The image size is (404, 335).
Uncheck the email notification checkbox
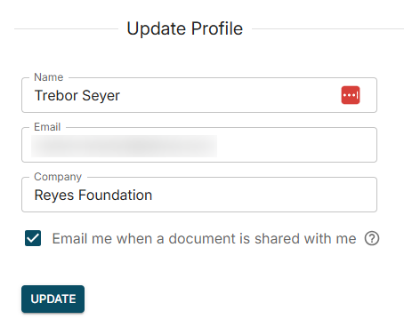tap(33, 238)
